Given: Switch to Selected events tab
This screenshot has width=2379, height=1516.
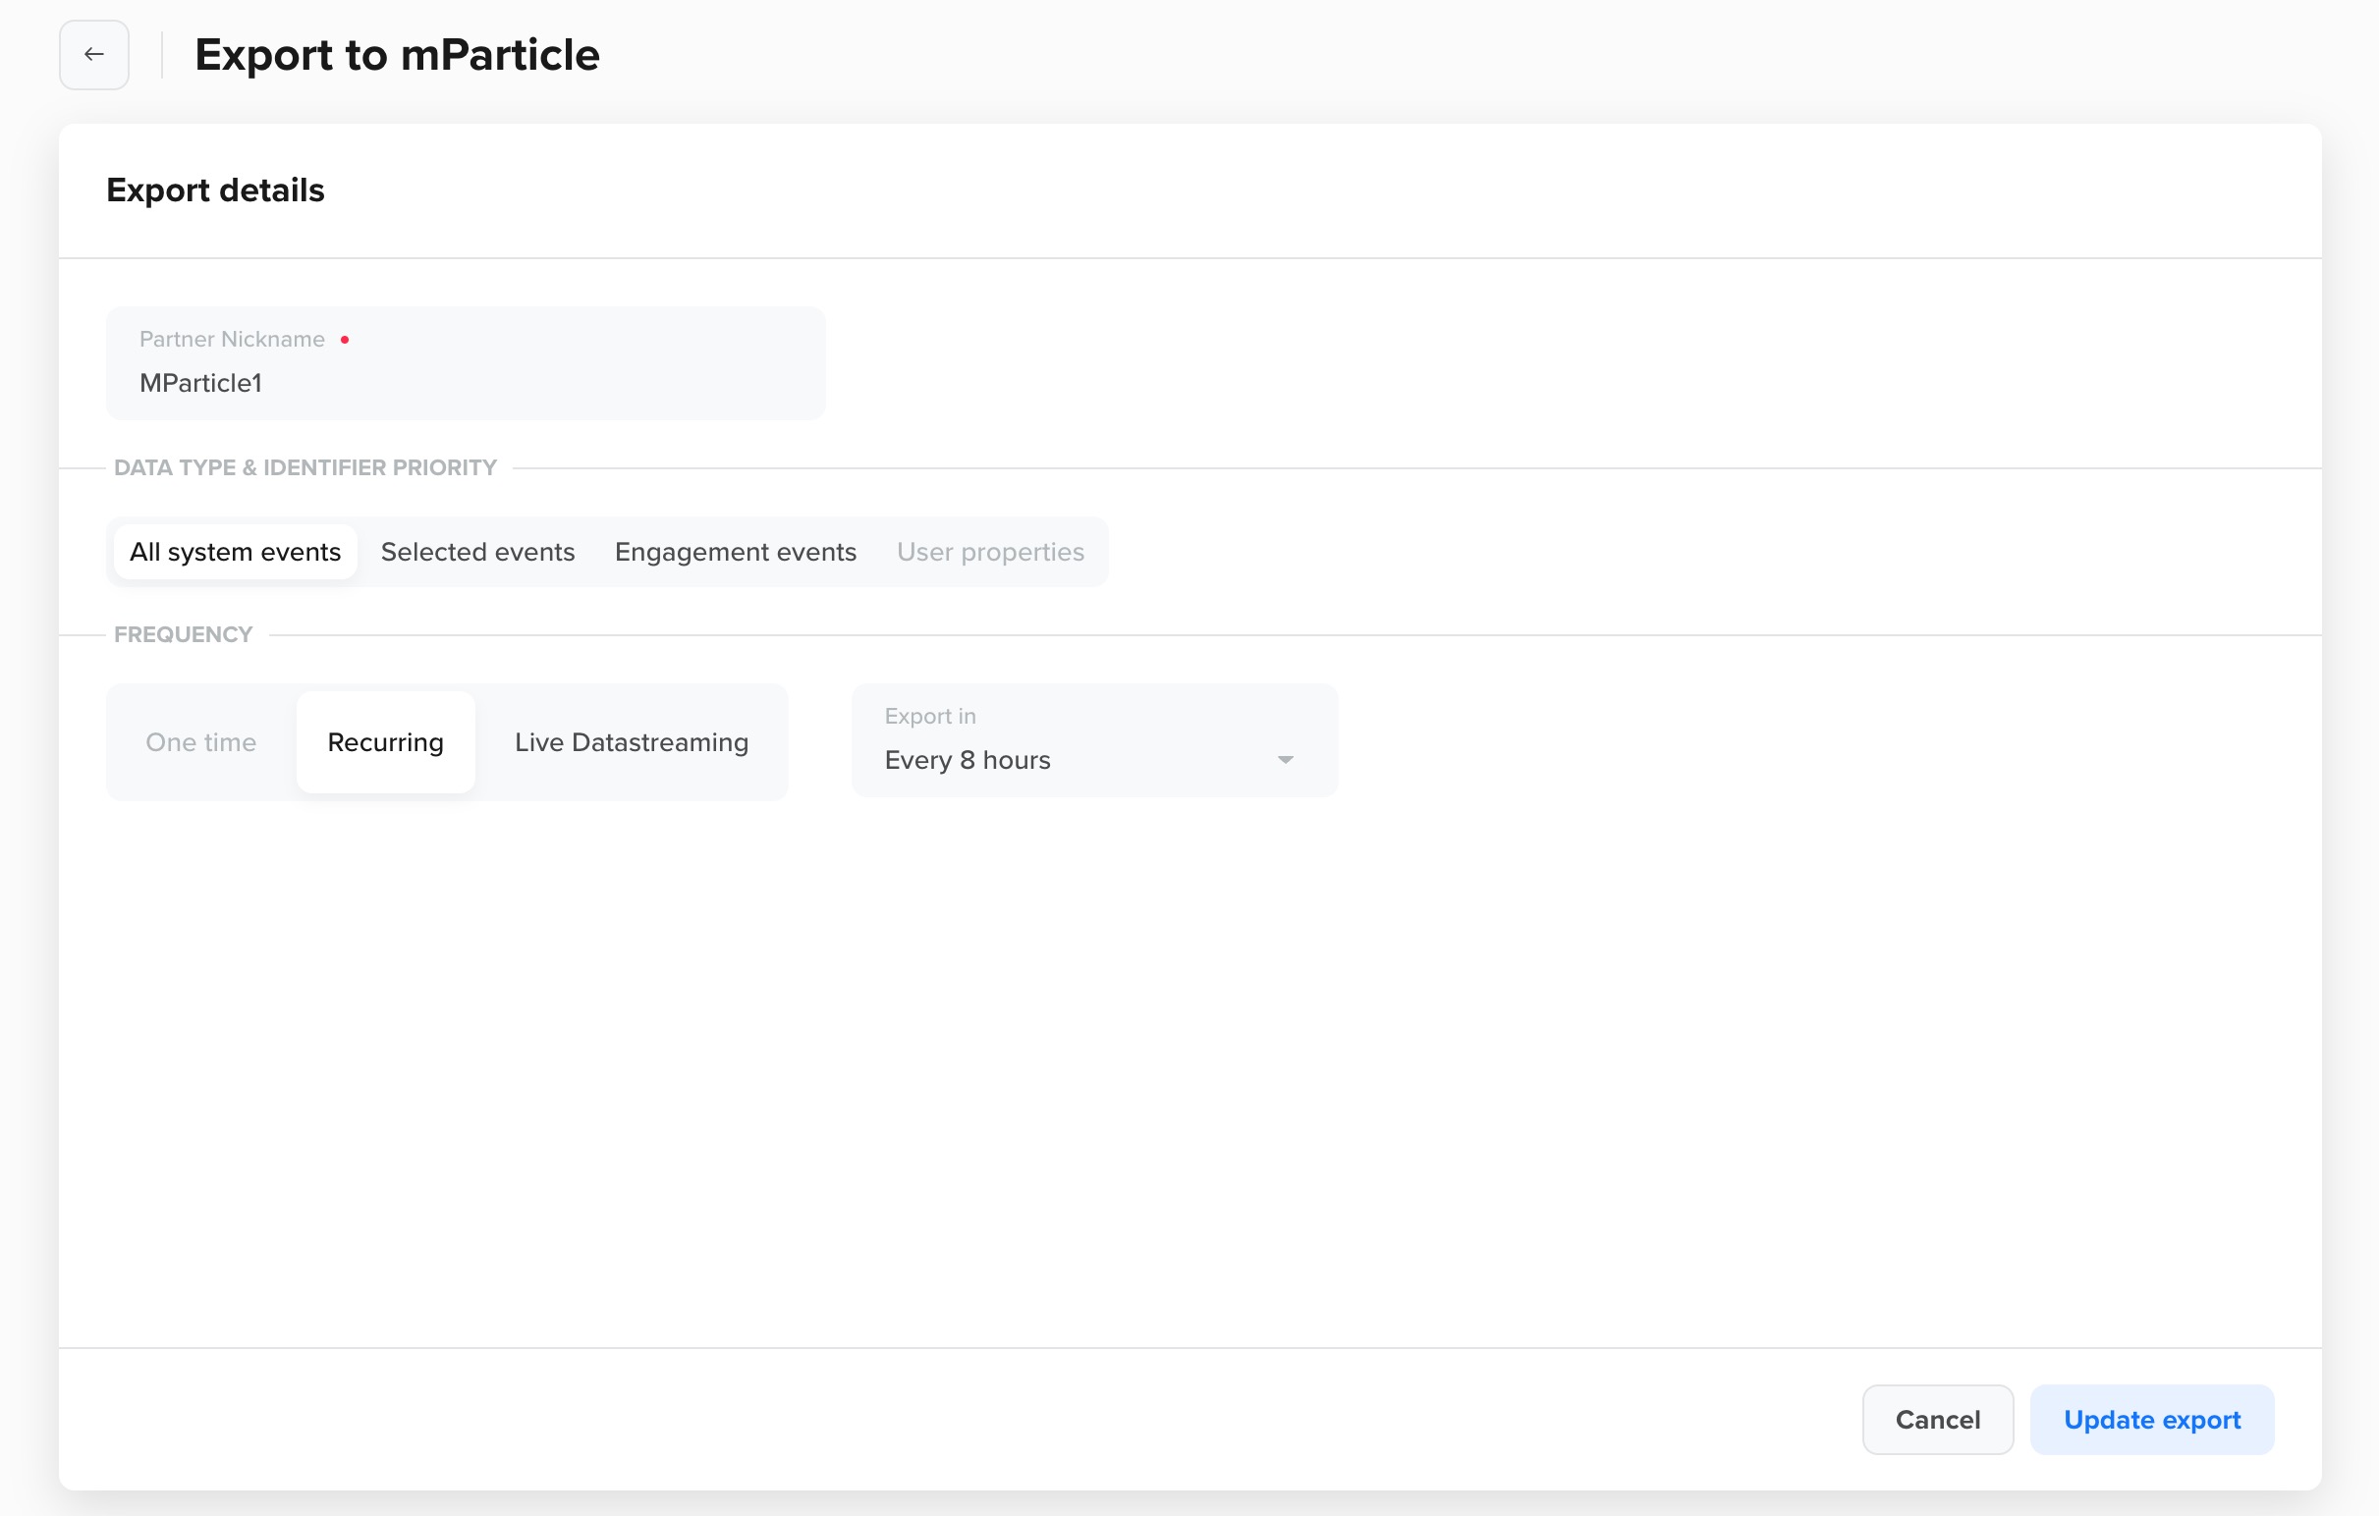Looking at the screenshot, I should coord(477,551).
